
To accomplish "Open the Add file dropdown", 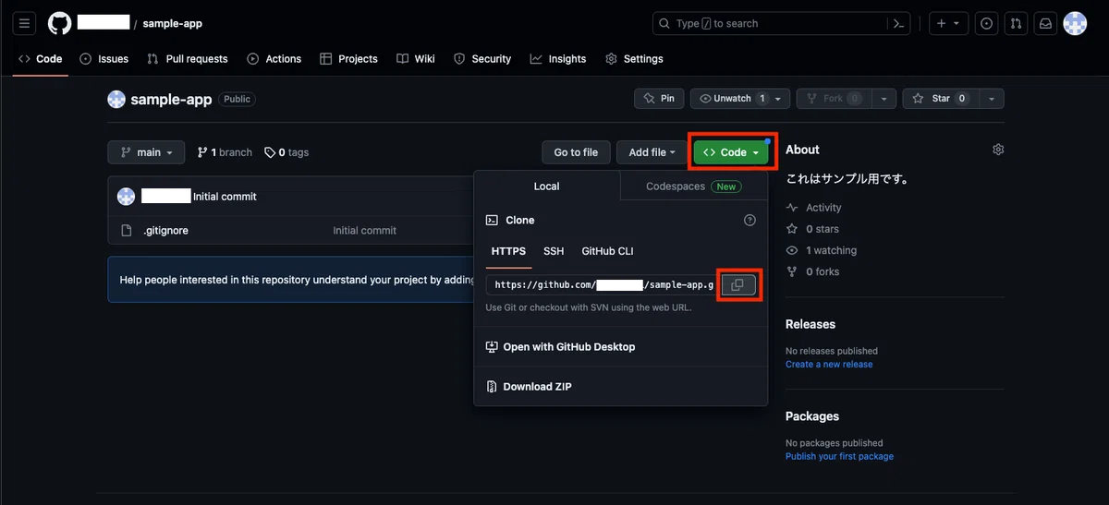I will point(652,152).
